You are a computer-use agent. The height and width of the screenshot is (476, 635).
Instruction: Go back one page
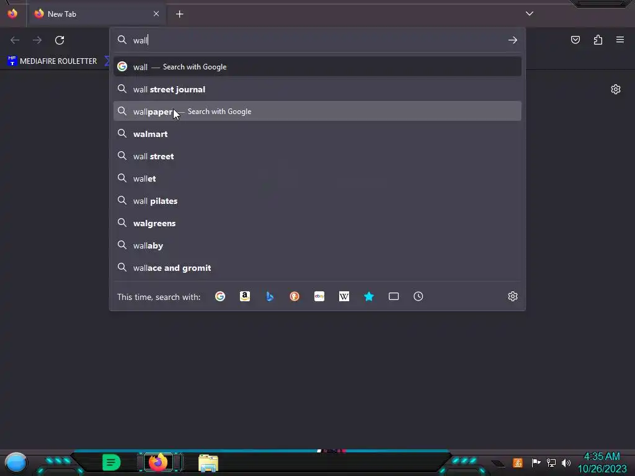tap(15, 40)
